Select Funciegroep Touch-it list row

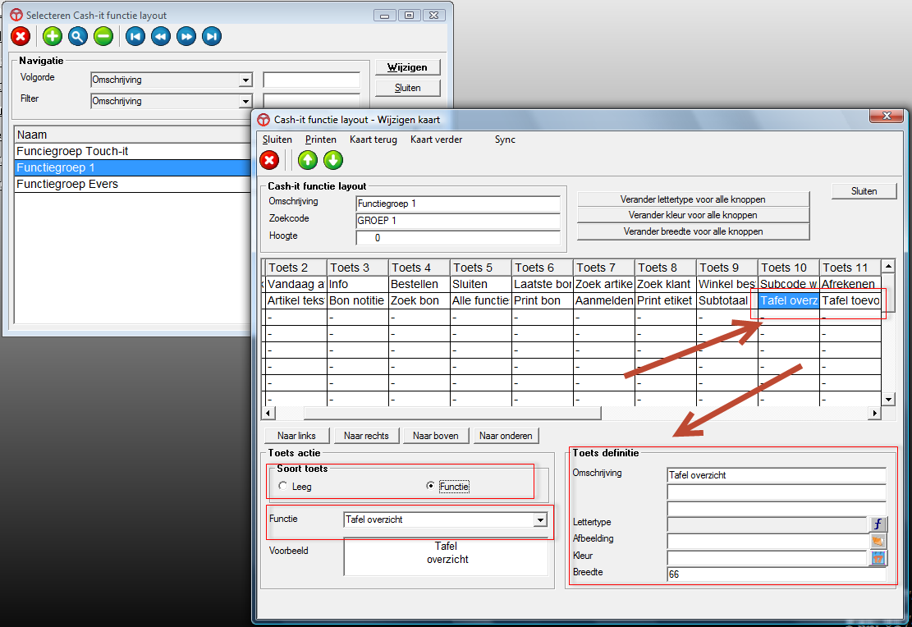tap(133, 151)
